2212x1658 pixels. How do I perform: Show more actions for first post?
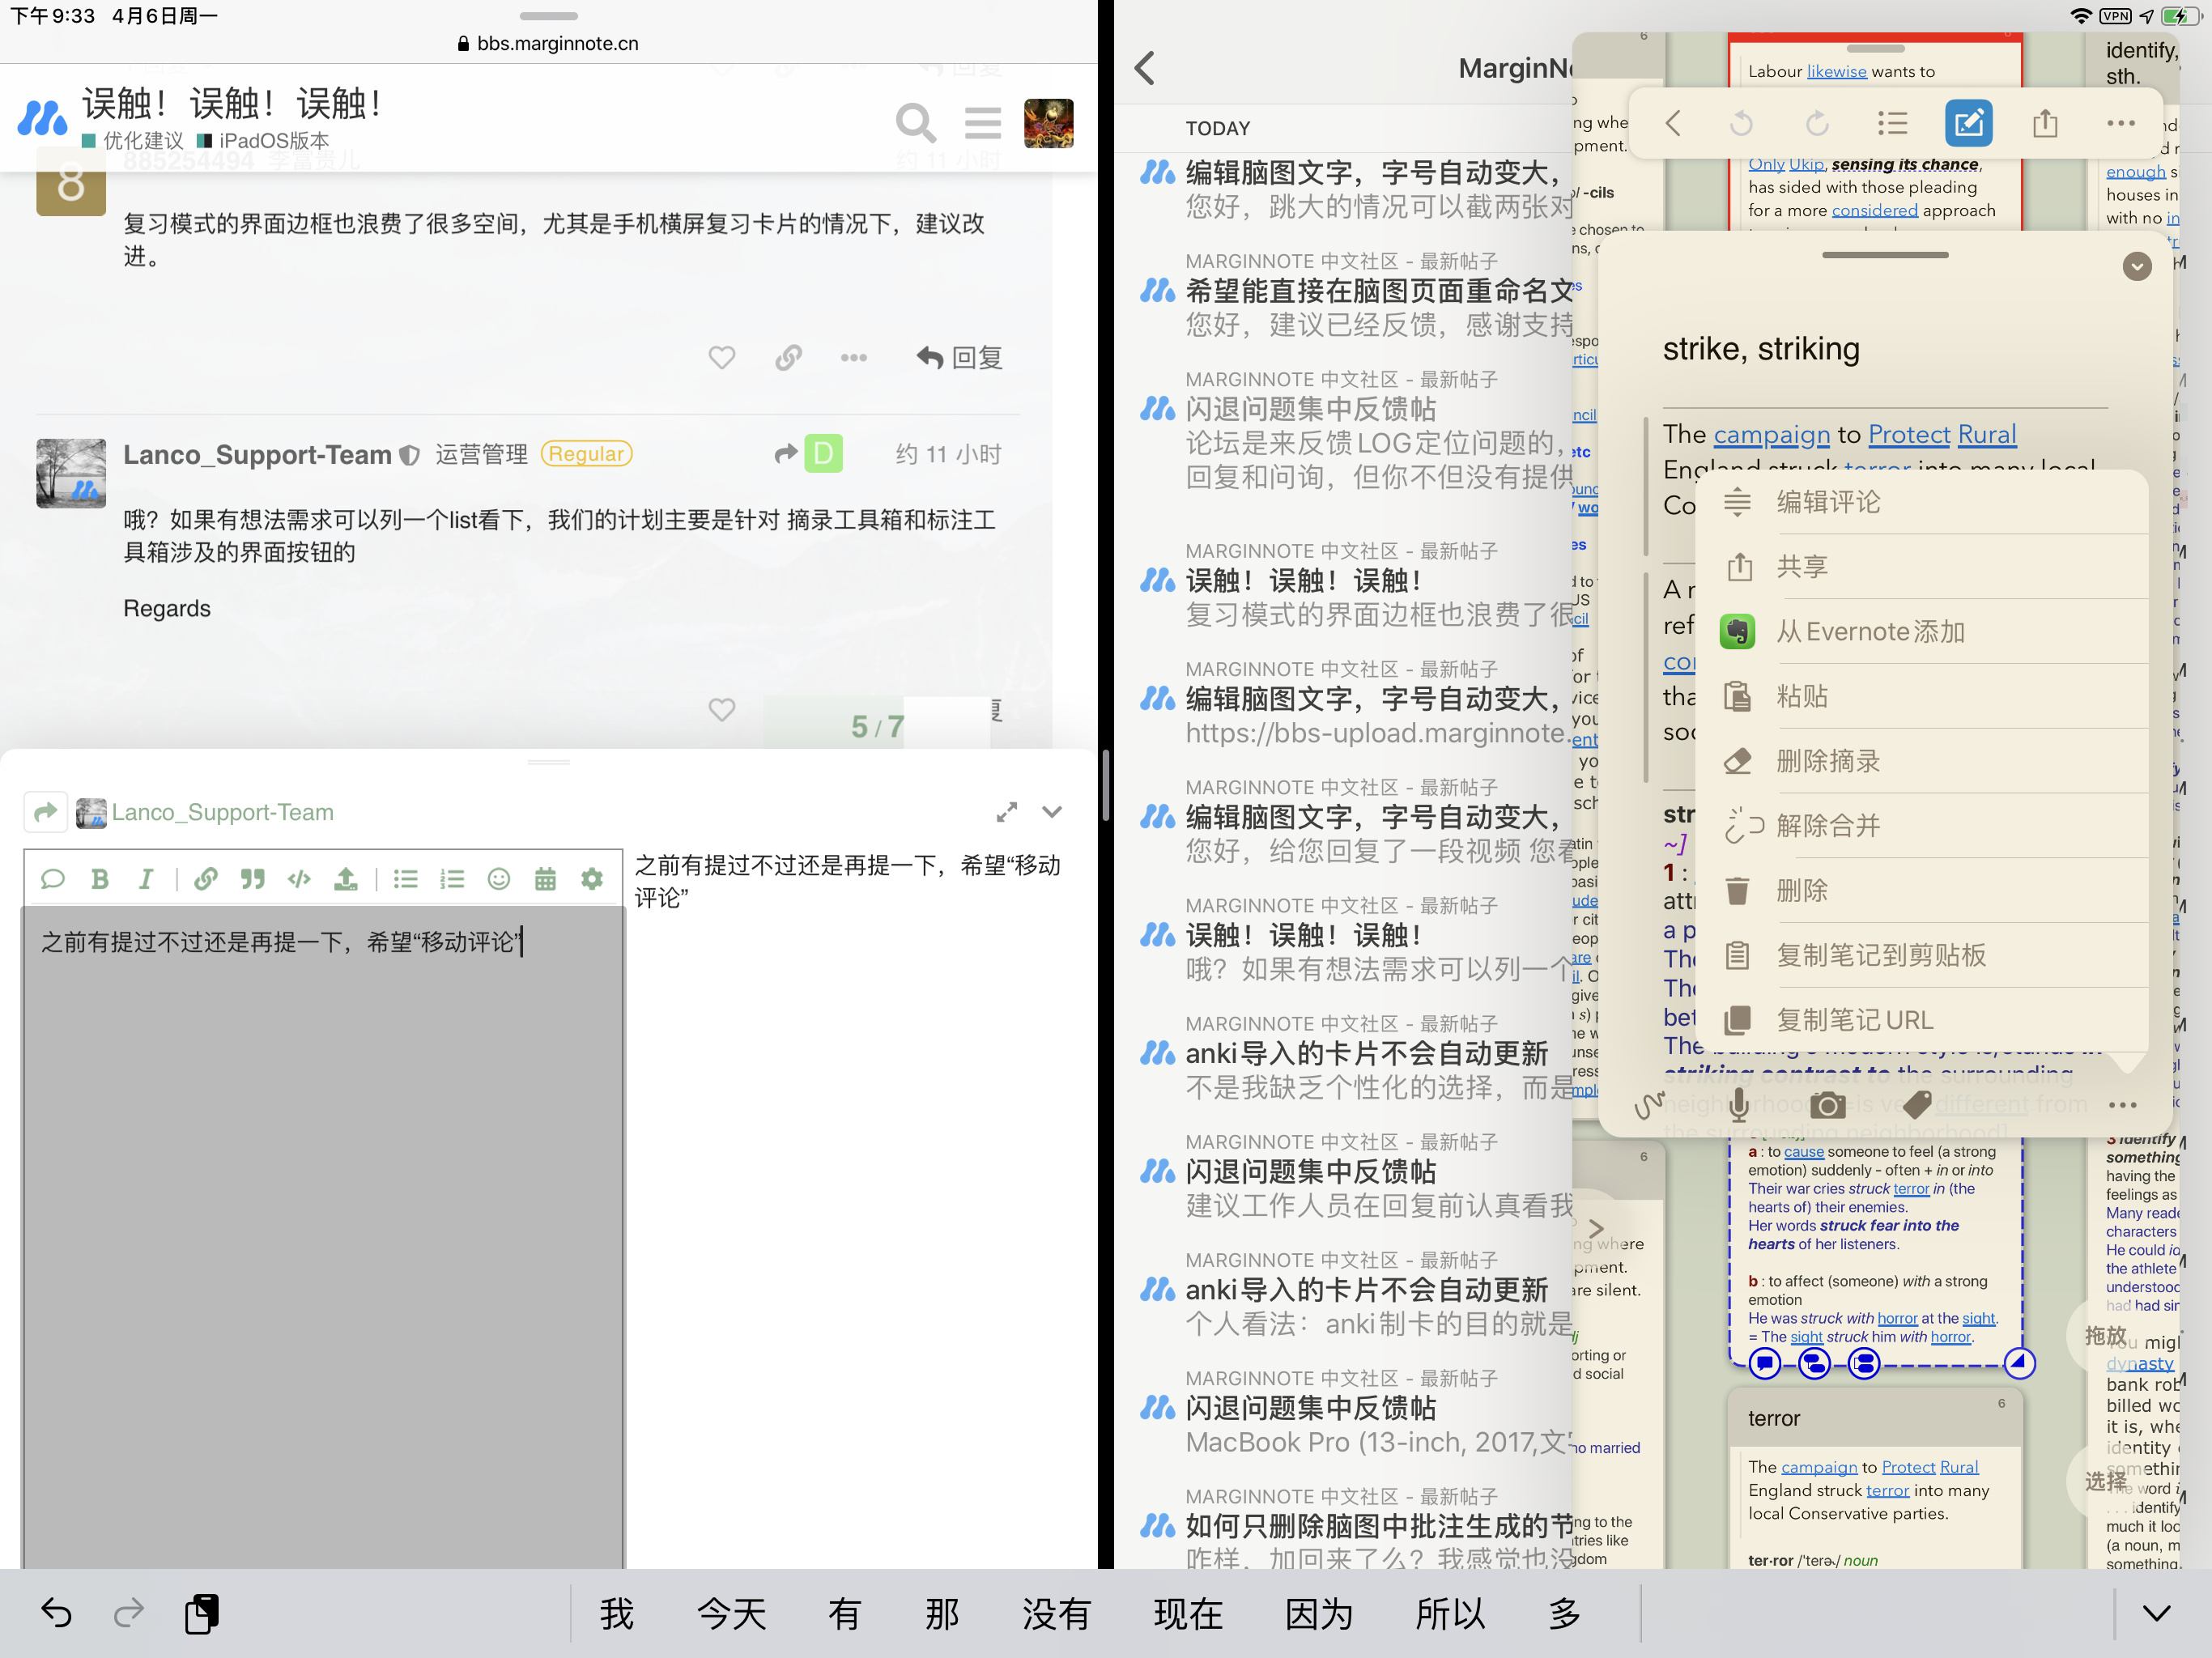click(853, 357)
